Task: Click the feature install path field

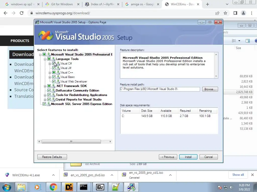Action: pos(160,89)
